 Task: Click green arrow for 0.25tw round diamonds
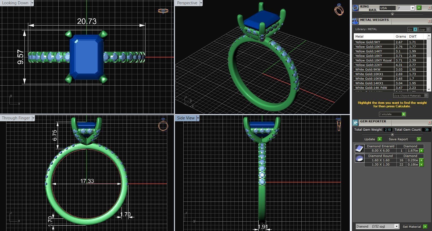pyautogui.click(x=422, y=160)
